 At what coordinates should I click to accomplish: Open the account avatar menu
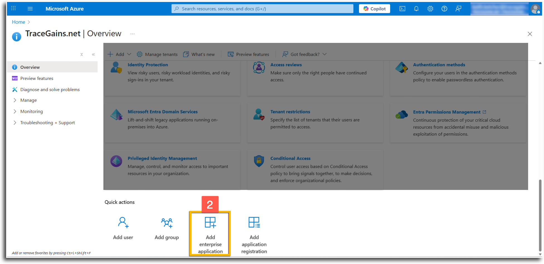pyautogui.click(x=535, y=9)
